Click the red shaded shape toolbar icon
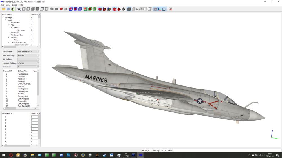This screenshot has width=282, height=158. tap(61, 9)
